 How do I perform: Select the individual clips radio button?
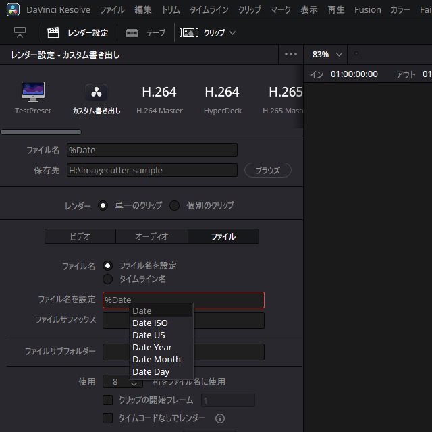pos(174,206)
